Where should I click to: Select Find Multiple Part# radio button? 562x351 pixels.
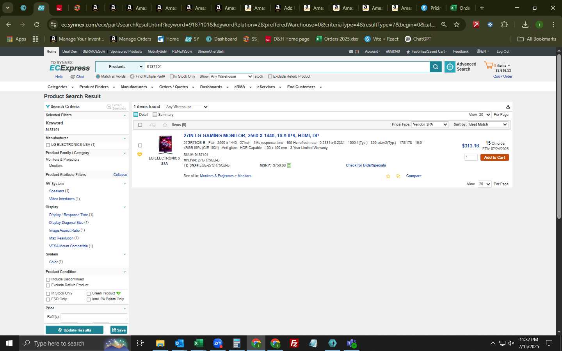132,76
